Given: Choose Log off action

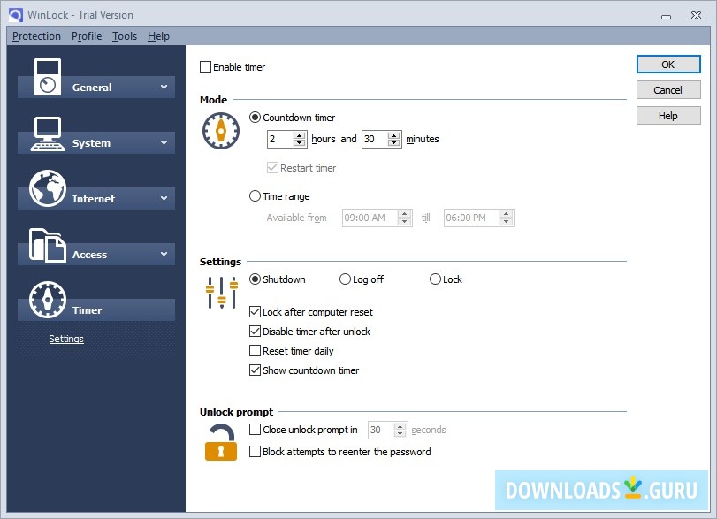Looking at the screenshot, I should tap(345, 279).
